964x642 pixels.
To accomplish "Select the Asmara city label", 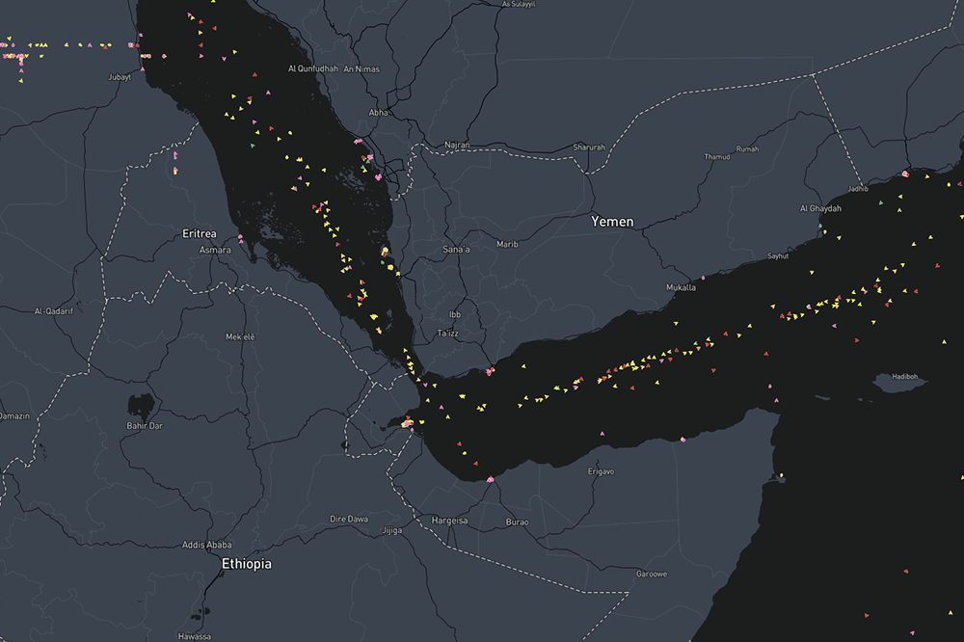I will (215, 251).
